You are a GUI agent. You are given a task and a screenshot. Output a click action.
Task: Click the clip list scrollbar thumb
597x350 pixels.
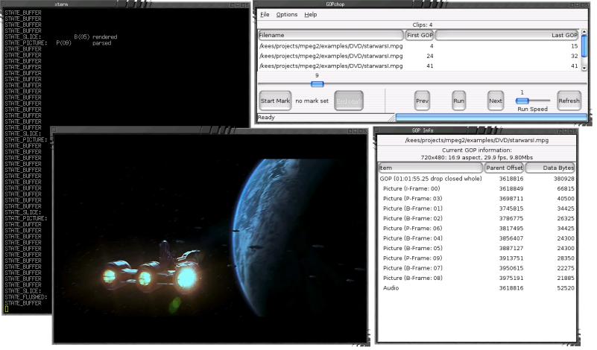(584, 47)
